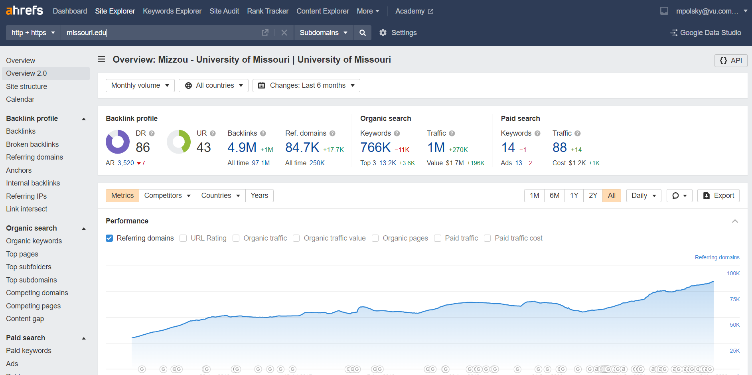Switch to the Years tab
The height and width of the screenshot is (375, 752).
259,195
